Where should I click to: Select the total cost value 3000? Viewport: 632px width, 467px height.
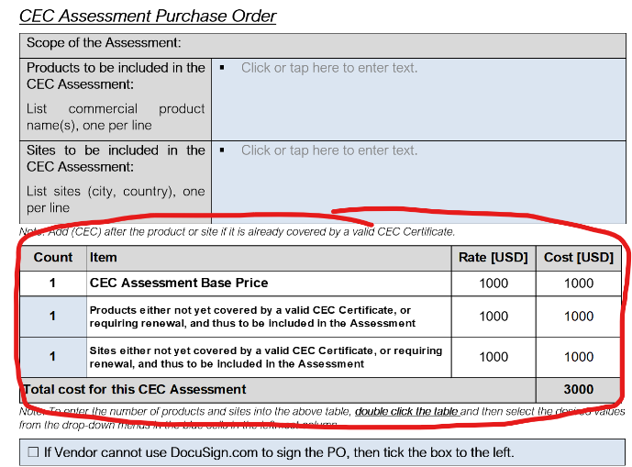579,389
